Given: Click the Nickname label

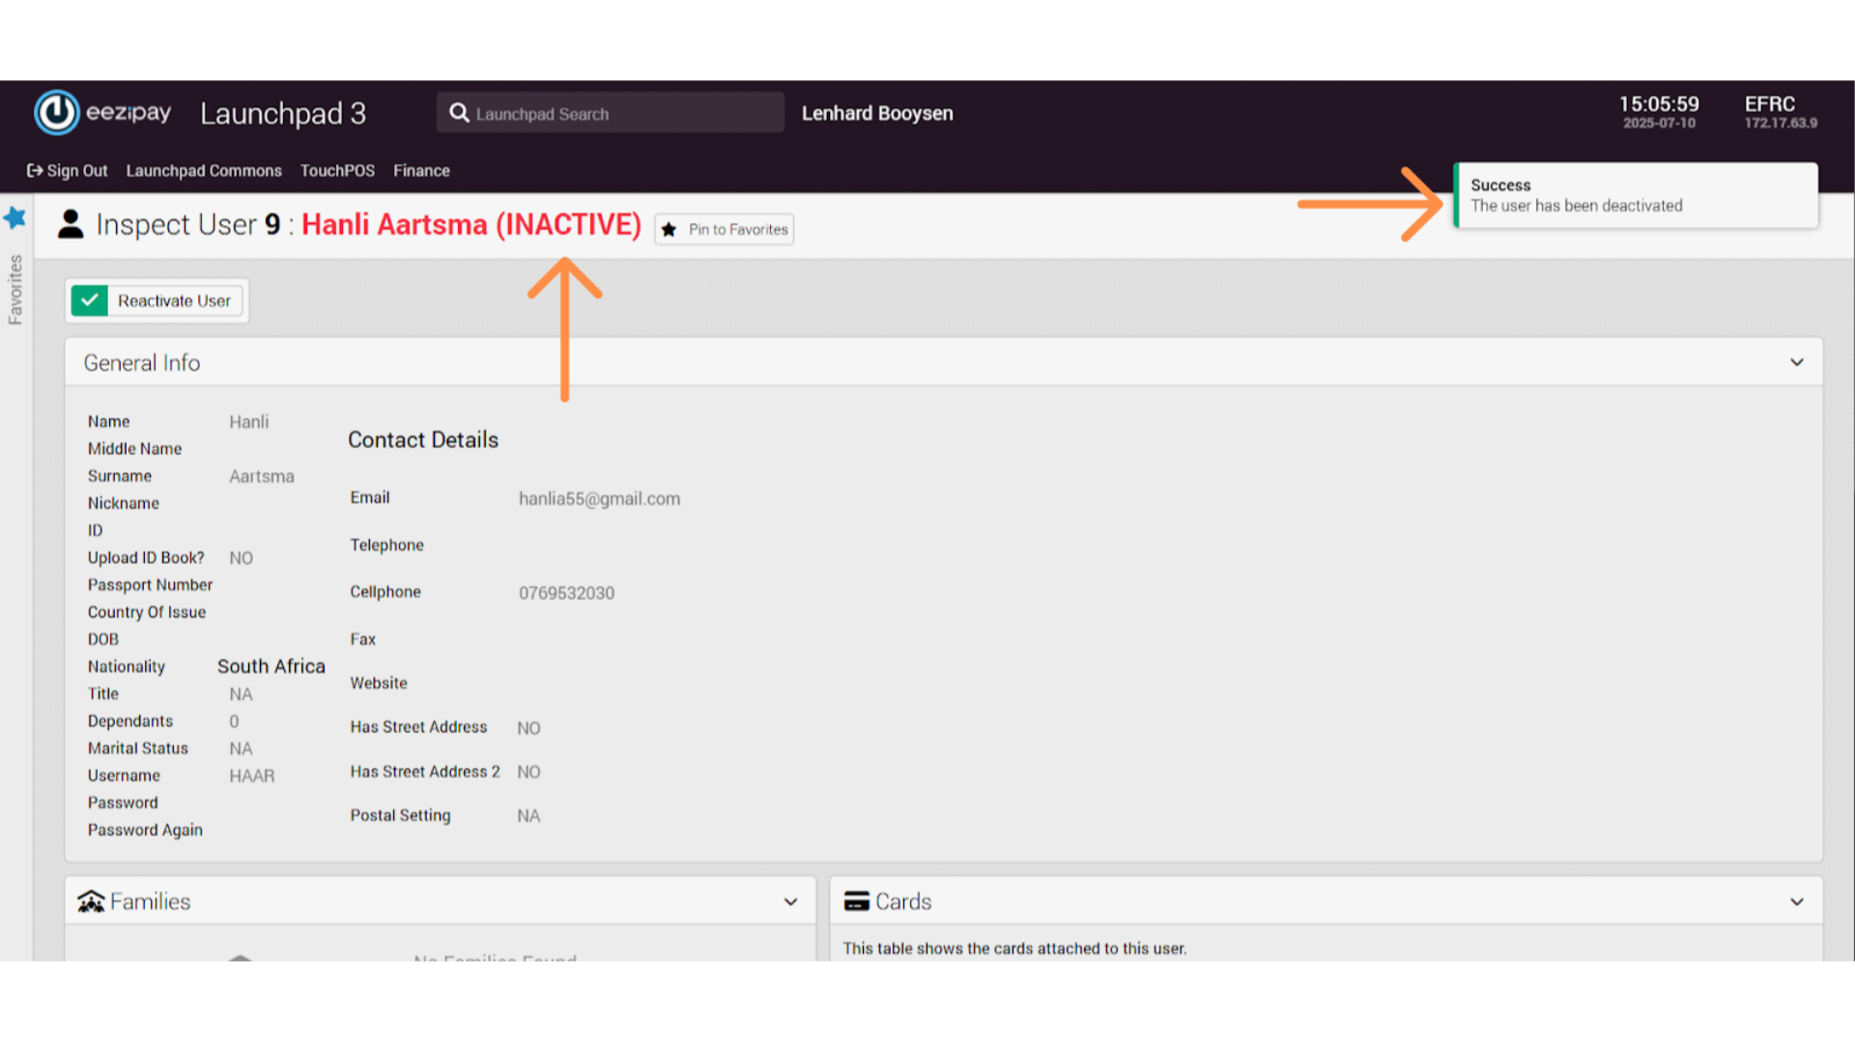Looking at the screenshot, I should click(124, 503).
